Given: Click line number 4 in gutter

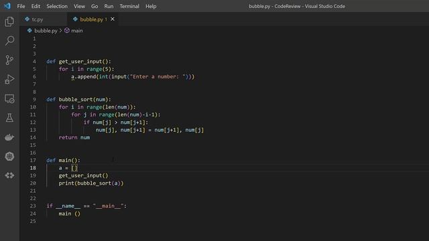Looking at the screenshot, I should coord(34,62).
